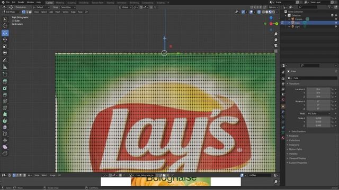Select the Edge Slide tool
Screen dimensions: 339x190
(x=5, y=134)
